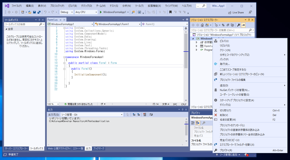Click the Open File folder toolbar icon
Screen dimensions: 290x160
tap(29, 12)
